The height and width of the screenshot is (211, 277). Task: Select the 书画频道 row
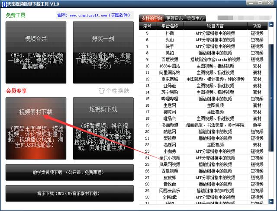pos(203,125)
